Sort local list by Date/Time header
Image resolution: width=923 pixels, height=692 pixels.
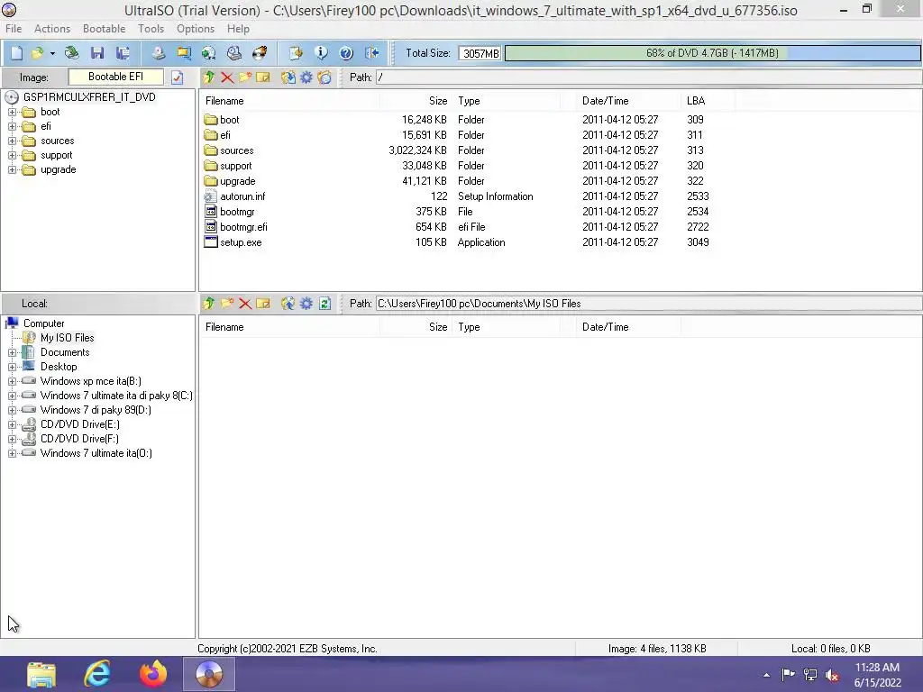coord(628,326)
